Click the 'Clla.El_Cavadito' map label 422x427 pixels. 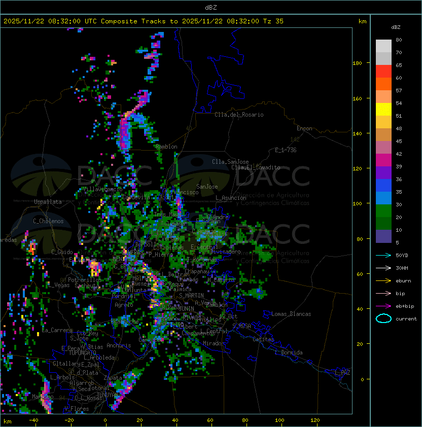[x=256, y=167]
